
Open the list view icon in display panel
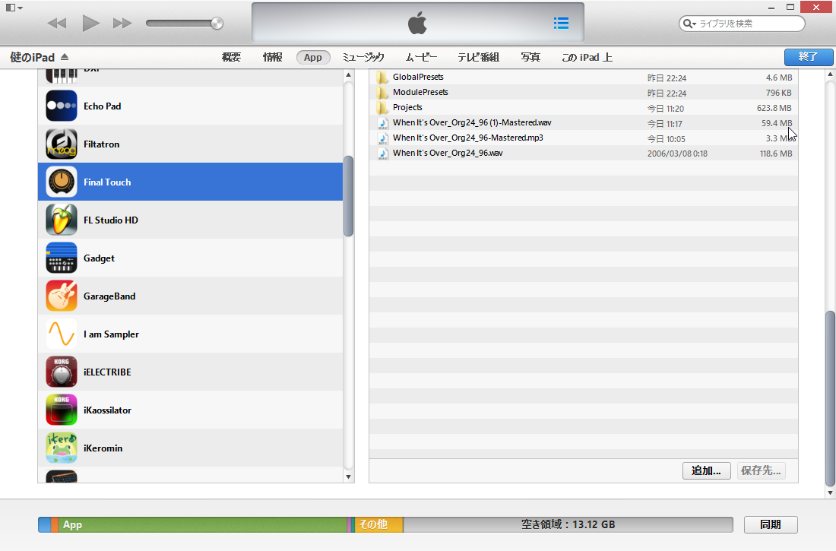[561, 23]
